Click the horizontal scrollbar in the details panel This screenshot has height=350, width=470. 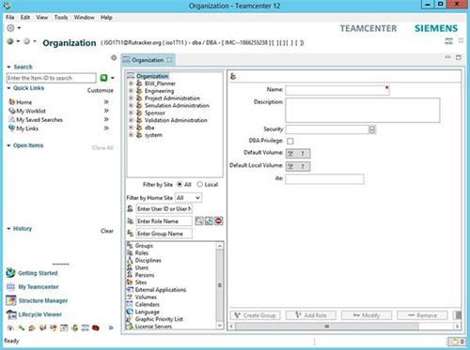click(326, 327)
